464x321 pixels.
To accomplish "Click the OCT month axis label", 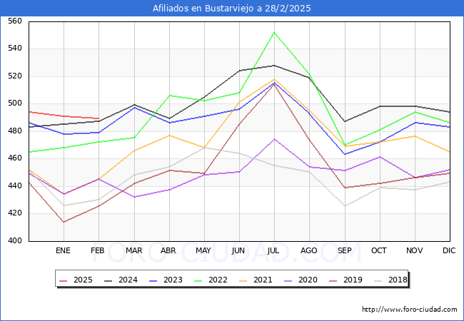I will [379, 250].
